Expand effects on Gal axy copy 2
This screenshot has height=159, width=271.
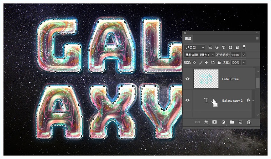(x=253, y=101)
